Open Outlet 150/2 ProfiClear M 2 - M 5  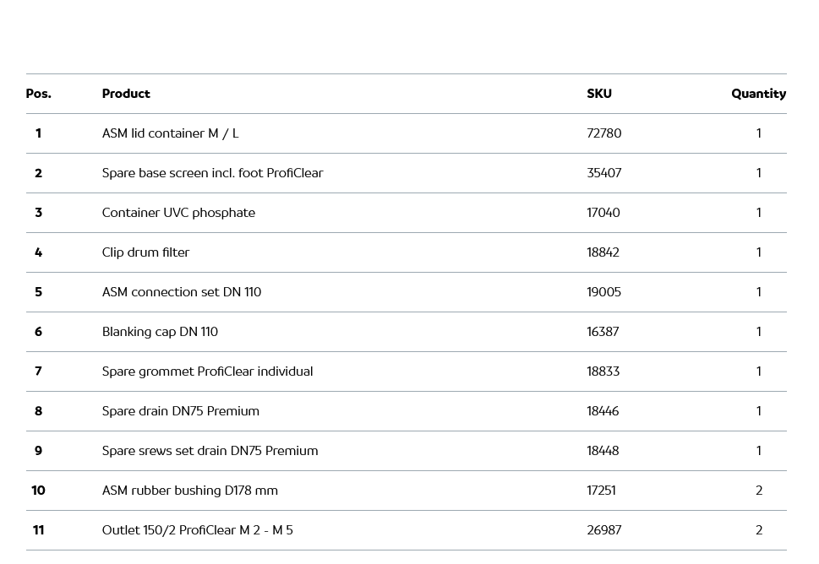[197, 530]
